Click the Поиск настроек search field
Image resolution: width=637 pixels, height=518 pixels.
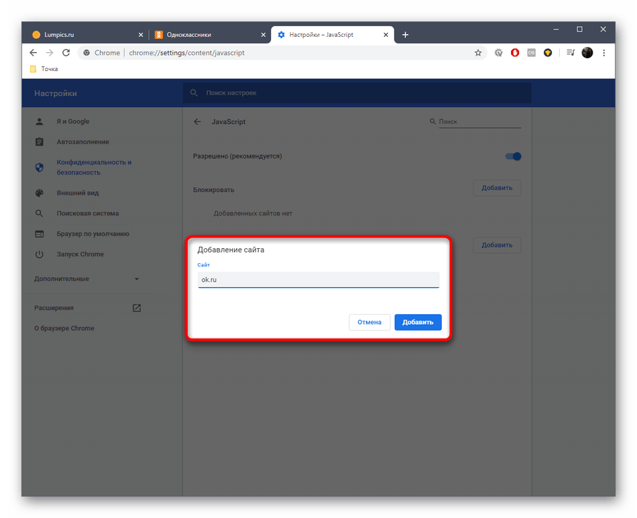point(357,93)
